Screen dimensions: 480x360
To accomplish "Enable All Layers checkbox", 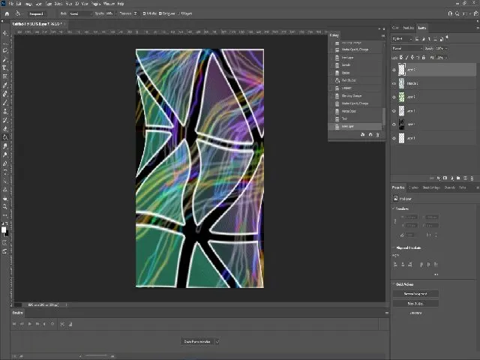I will click(178, 13).
